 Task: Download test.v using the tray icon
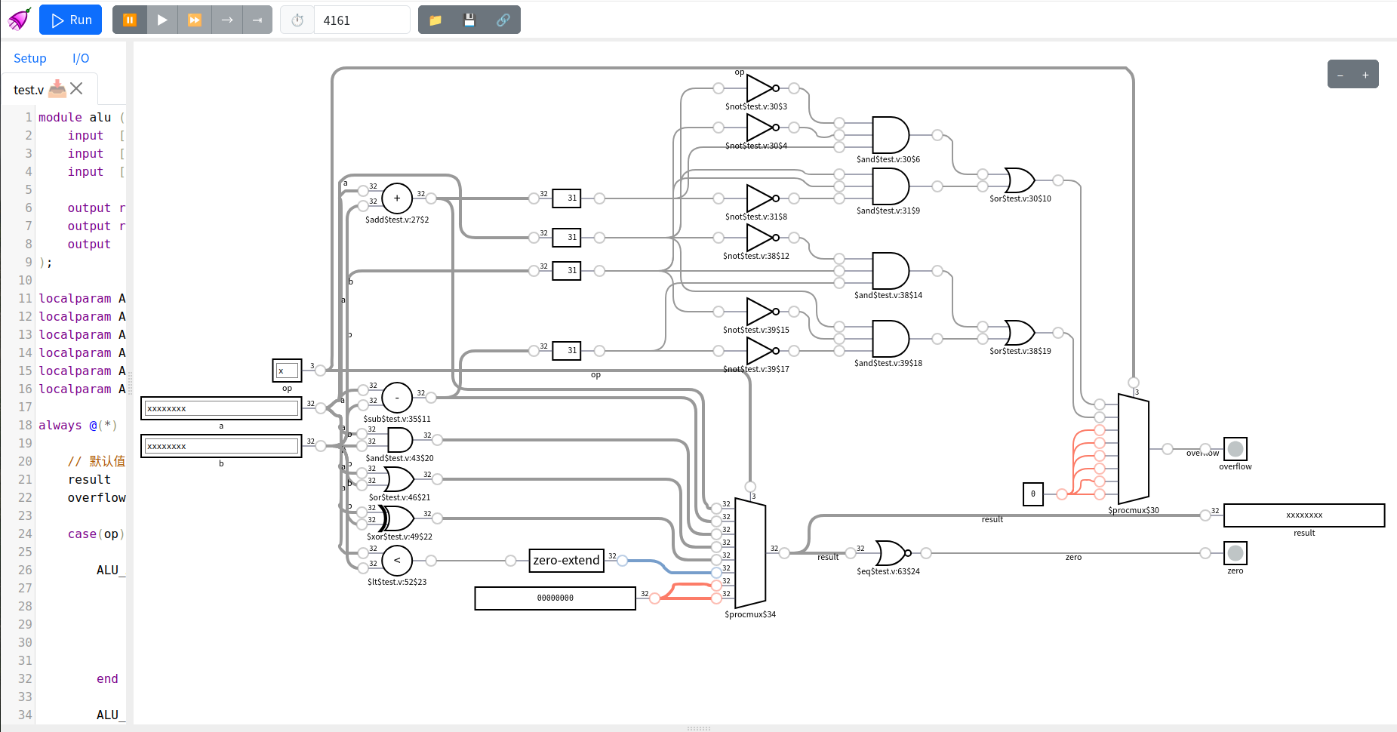pos(57,89)
